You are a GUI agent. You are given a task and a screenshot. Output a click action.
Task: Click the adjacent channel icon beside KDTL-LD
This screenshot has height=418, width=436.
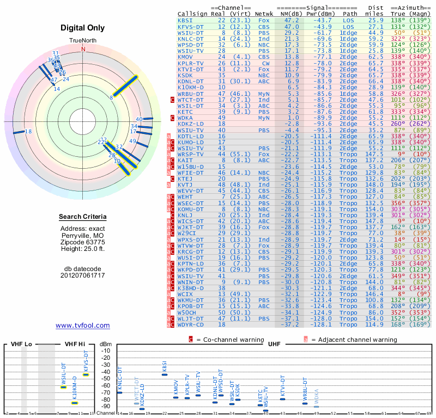(x=168, y=136)
